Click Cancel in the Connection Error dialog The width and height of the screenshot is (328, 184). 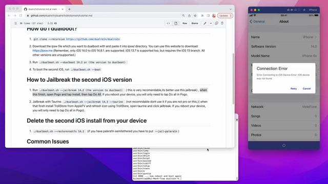[306, 88]
